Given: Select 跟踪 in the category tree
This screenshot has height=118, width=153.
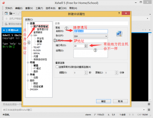Looking at the screenshot, I should click(36, 84).
